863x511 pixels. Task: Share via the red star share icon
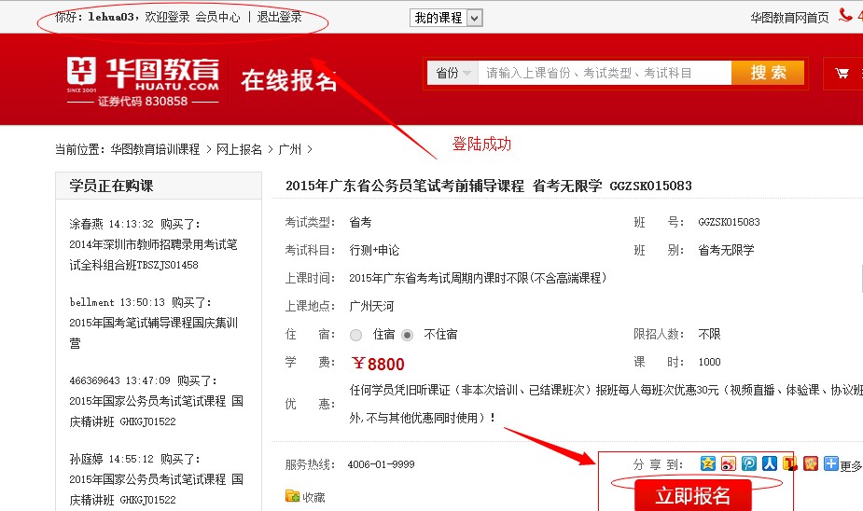click(810, 463)
